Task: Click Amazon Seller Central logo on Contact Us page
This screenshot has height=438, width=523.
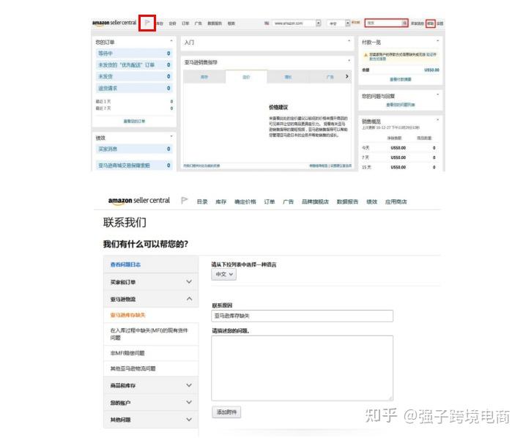Action: [138, 201]
